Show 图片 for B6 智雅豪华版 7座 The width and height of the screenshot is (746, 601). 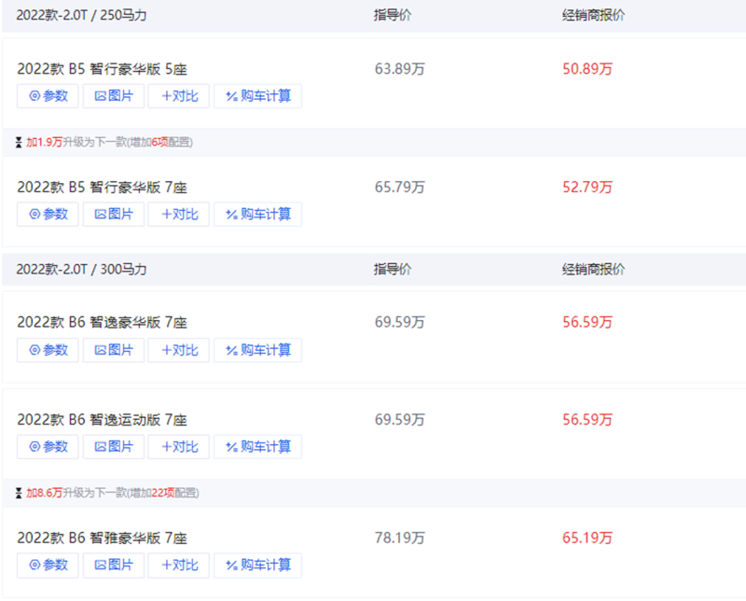click(x=114, y=566)
